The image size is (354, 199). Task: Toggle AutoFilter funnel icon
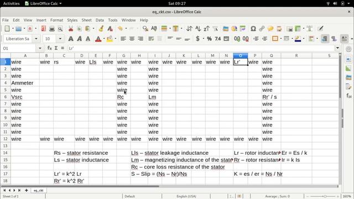coord(215,29)
